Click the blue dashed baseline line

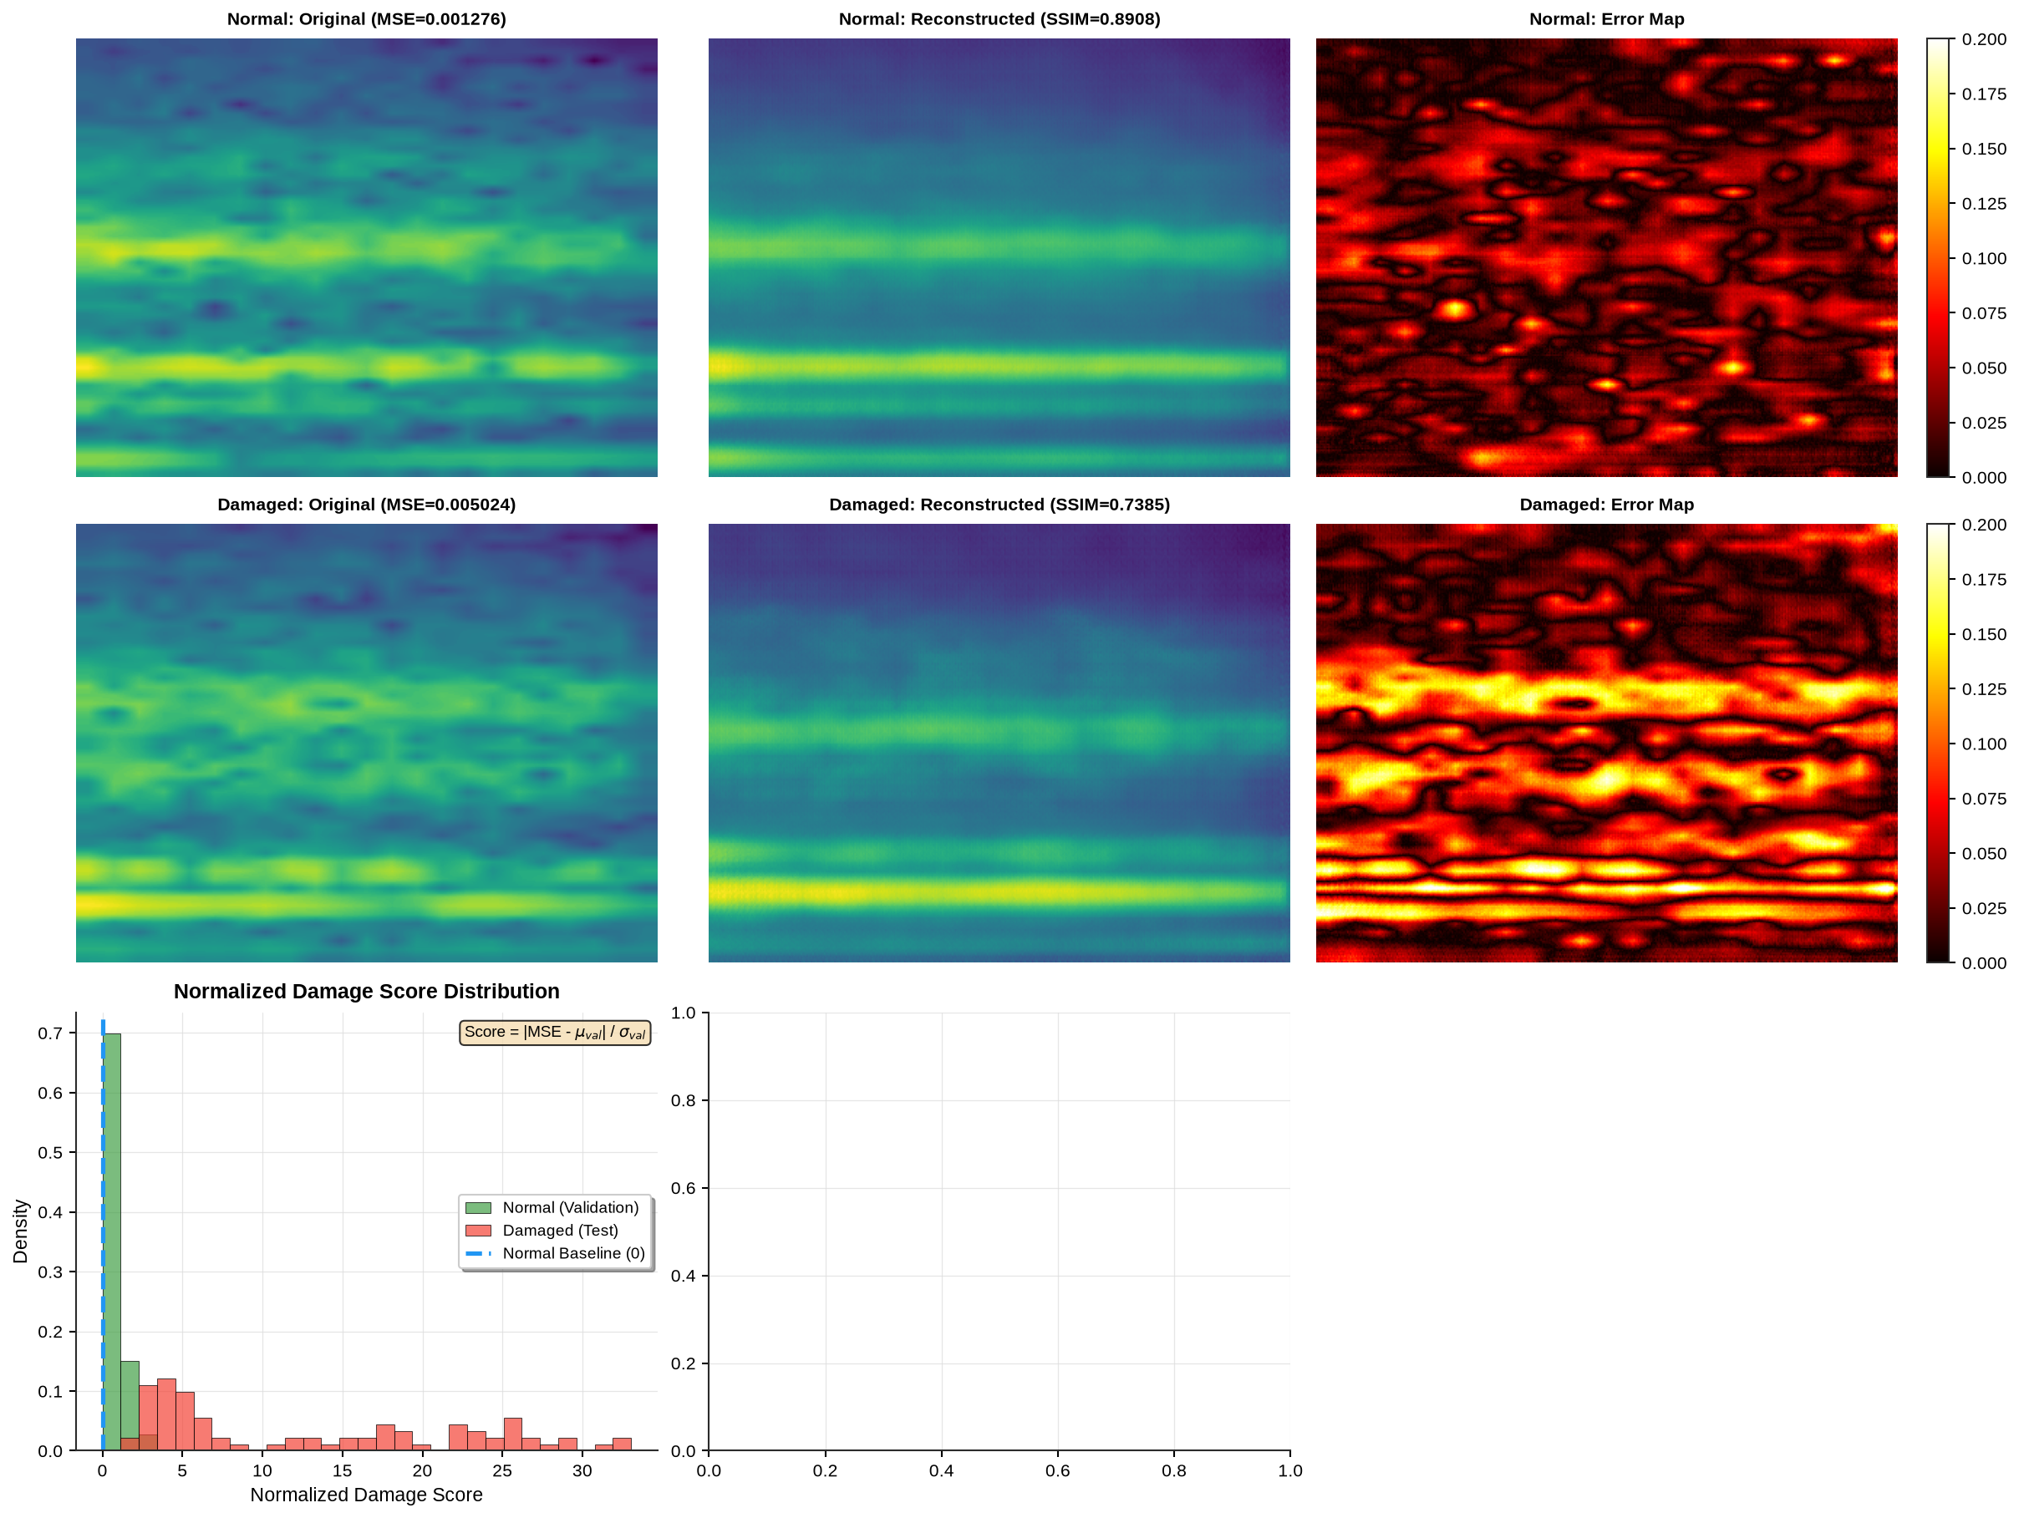(102, 1235)
